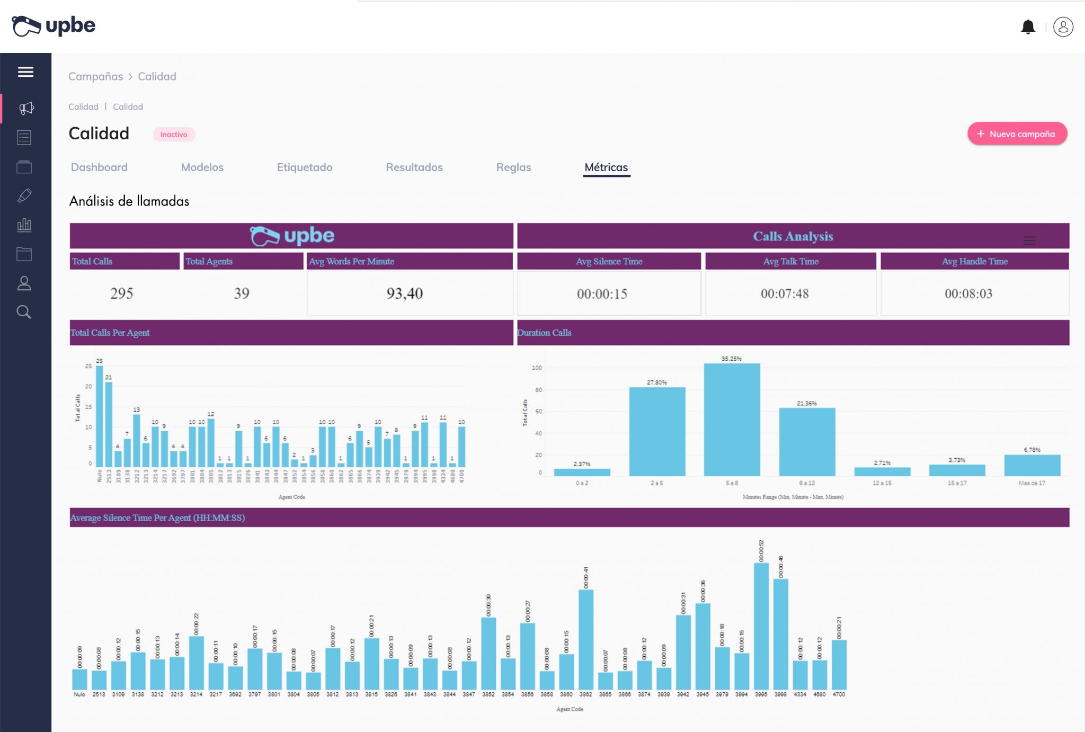Click the Inactivo status badge
This screenshot has width=1085, height=732.
click(174, 135)
